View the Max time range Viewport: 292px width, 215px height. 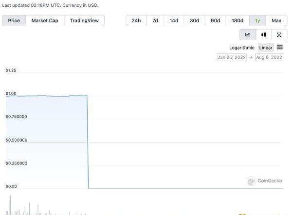pyautogui.click(x=276, y=20)
